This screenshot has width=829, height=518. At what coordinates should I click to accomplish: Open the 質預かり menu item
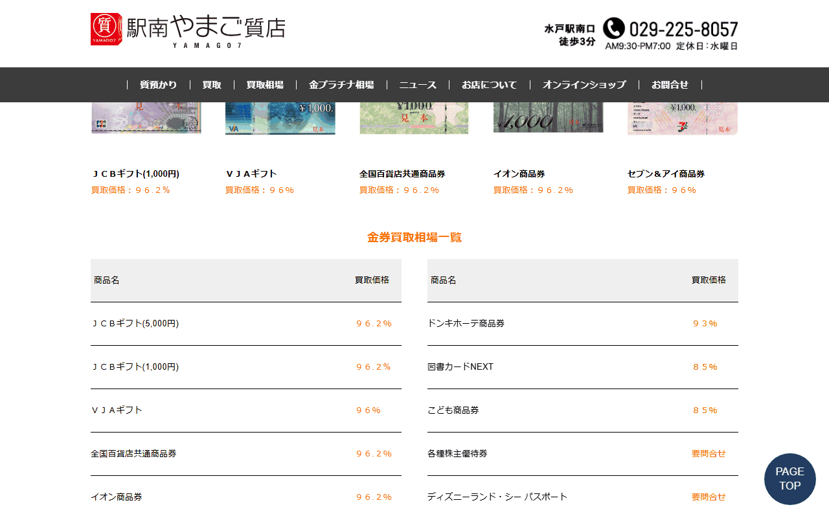pyautogui.click(x=159, y=85)
